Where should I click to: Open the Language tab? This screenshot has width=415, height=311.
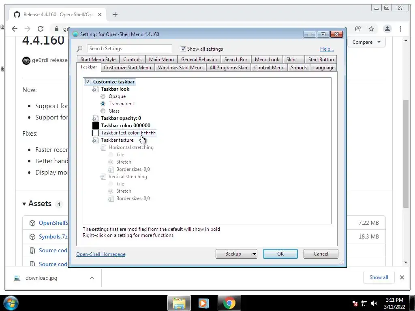tap(323, 68)
